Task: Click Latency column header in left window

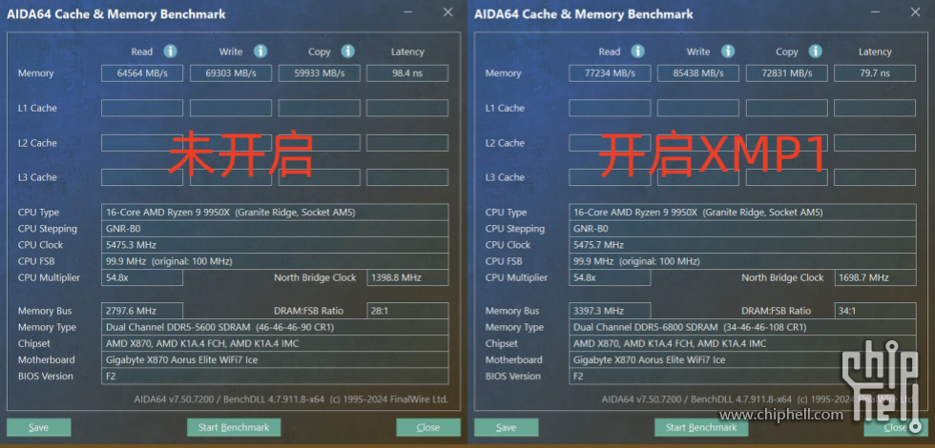Action: click(407, 51)
